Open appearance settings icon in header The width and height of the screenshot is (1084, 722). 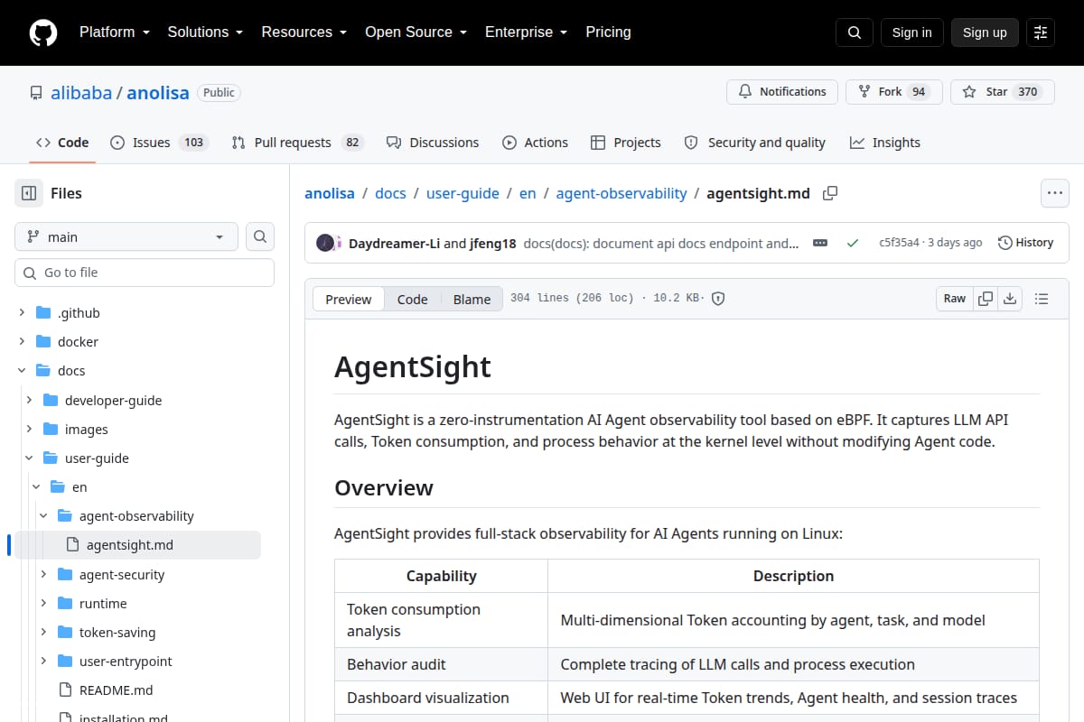[x=1041, y=32]
